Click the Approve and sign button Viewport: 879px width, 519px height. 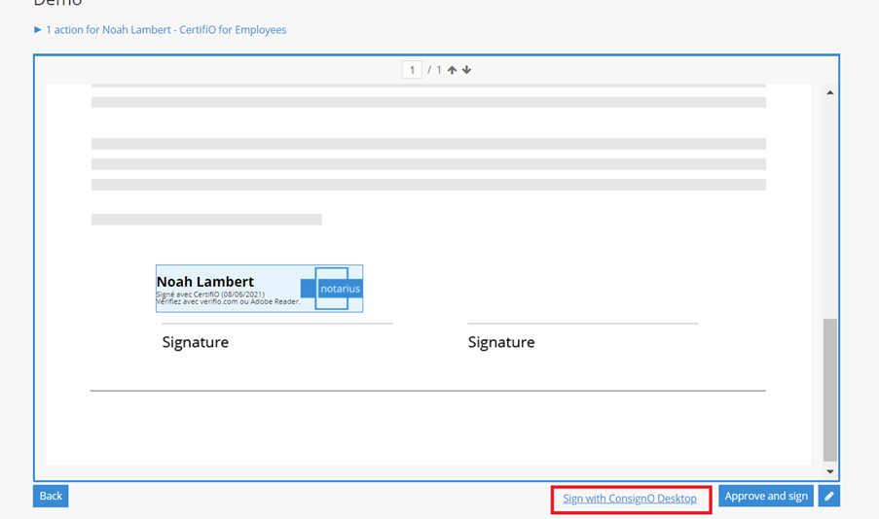coord(766,497)
